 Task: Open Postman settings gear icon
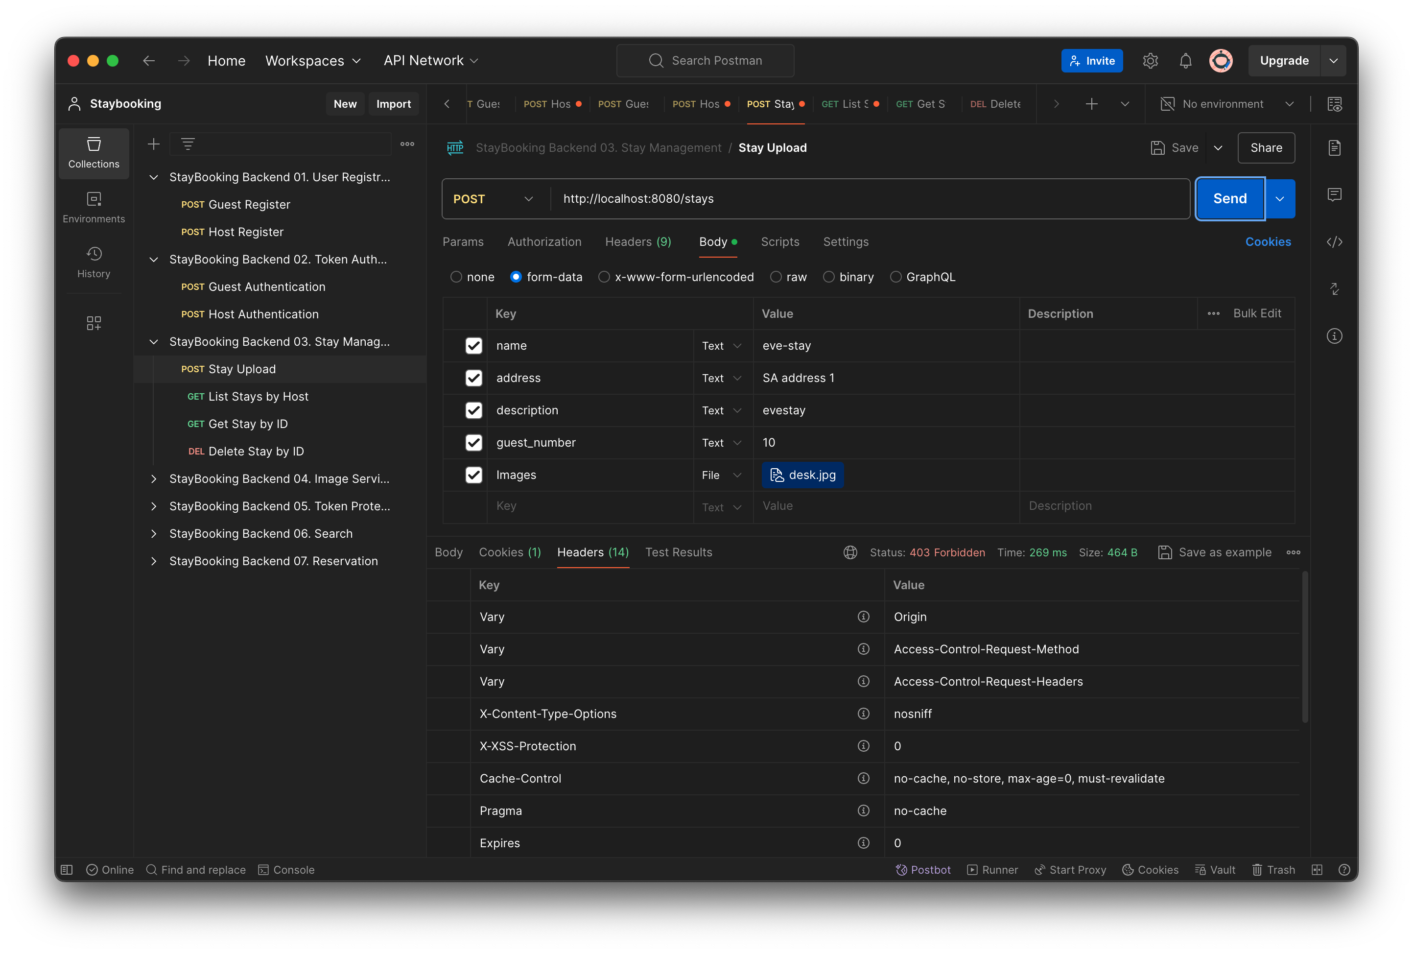click(x=1151, y=60)
